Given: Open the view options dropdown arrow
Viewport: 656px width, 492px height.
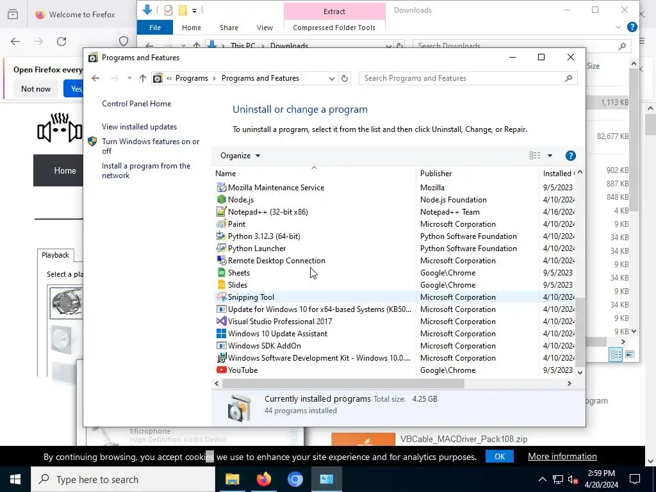Looking at the screenshot, I should [550, 156].
